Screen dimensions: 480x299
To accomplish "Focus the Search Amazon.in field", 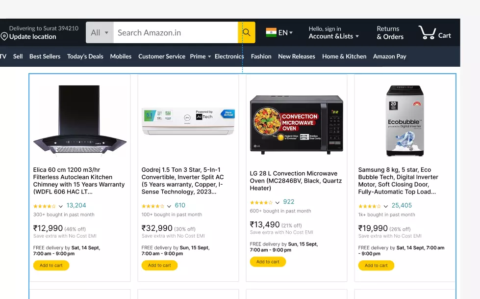I will coord(176,33).
